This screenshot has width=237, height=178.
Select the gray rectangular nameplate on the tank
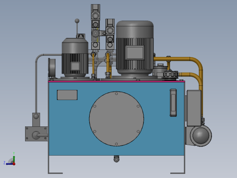(x=67, y=95)
